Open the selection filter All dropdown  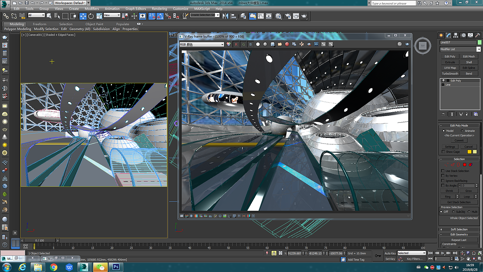(36, 15)
